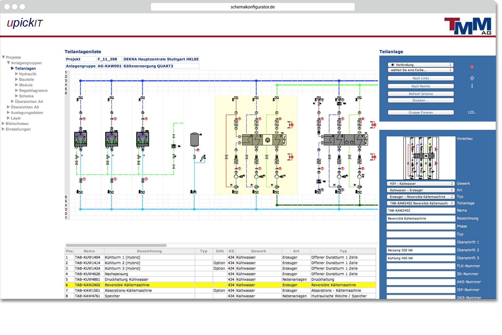Click the Drucken ... button
Viewport: 502px width, 335px height.
click(421, 100)
